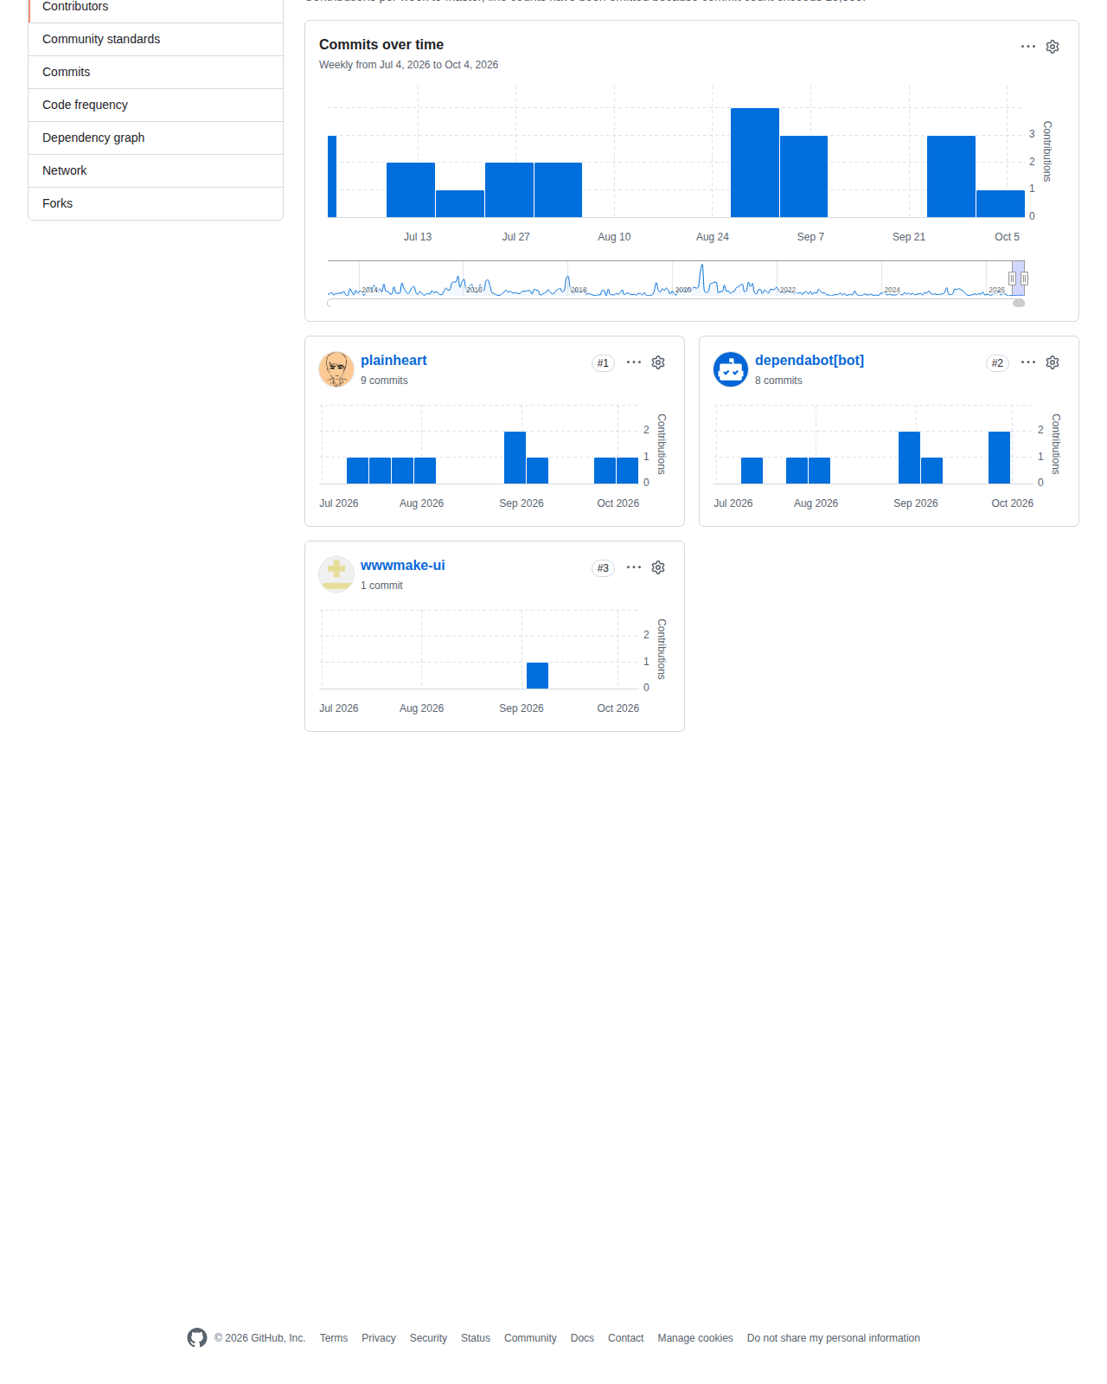Open gear settings on dependabot[bot] card
This screenshot has width=1107, height=1384.
pos(1053,362)
